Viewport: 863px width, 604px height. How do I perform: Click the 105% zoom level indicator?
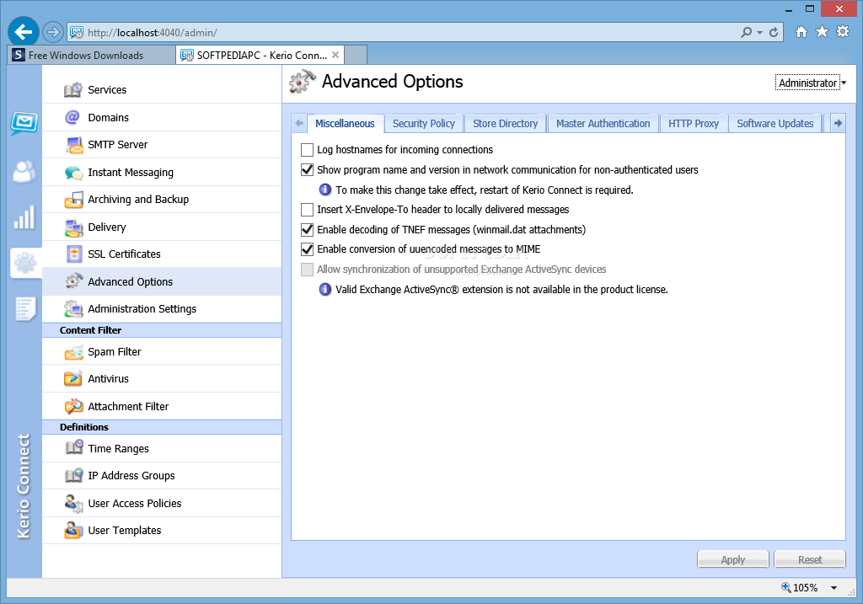800,588
